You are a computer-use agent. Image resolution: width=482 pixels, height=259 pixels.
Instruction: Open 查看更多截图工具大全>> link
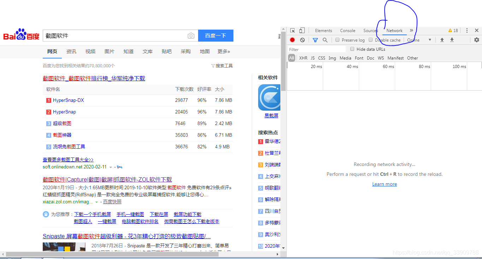tap(68, 160)
